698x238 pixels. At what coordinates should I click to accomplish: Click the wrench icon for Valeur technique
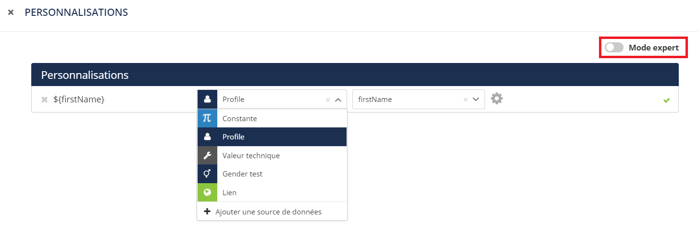tap(207, 155)
